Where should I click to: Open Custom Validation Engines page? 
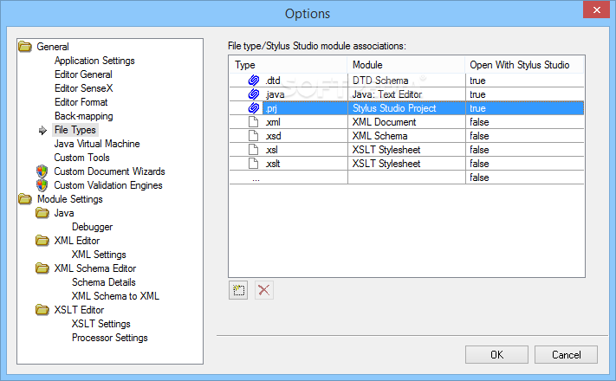(108, 185)
